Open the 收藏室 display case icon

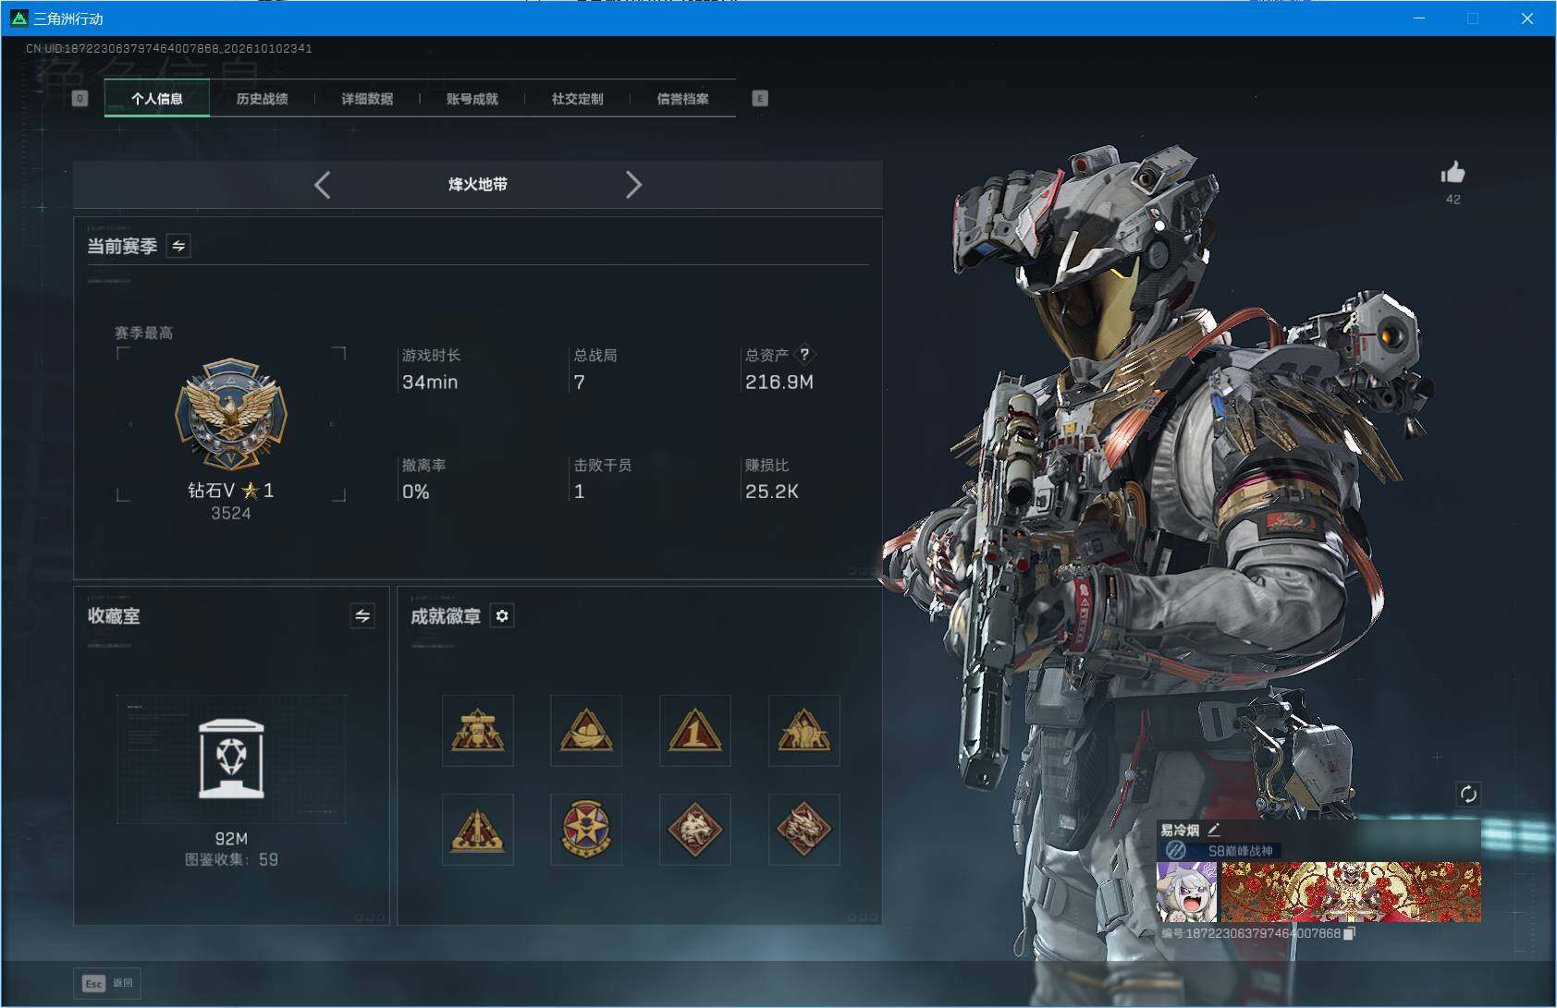pyautogui.click(x=231, y=759)
